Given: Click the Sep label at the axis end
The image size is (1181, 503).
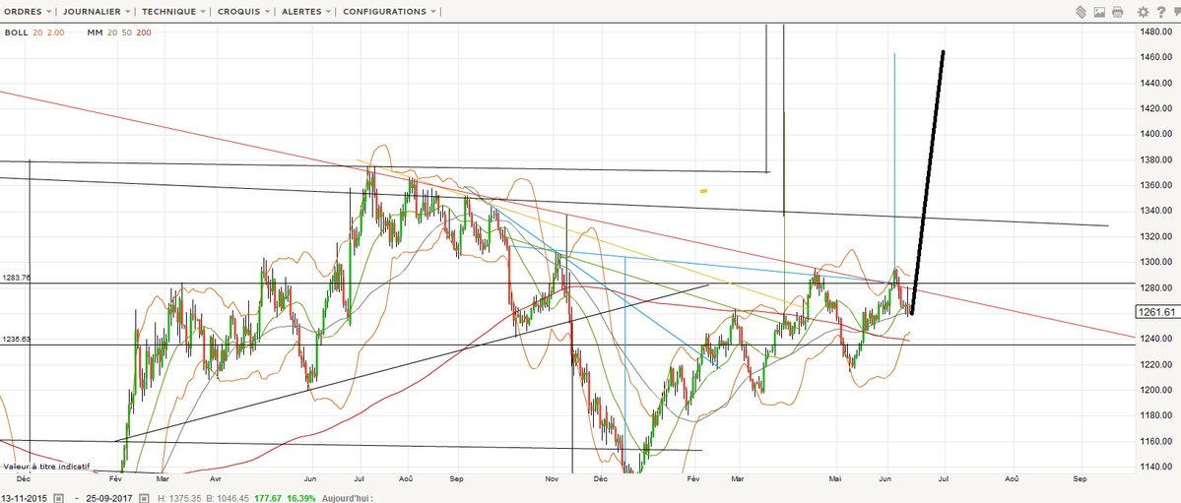Looking at the screenshot, I should pos(1081,478).
